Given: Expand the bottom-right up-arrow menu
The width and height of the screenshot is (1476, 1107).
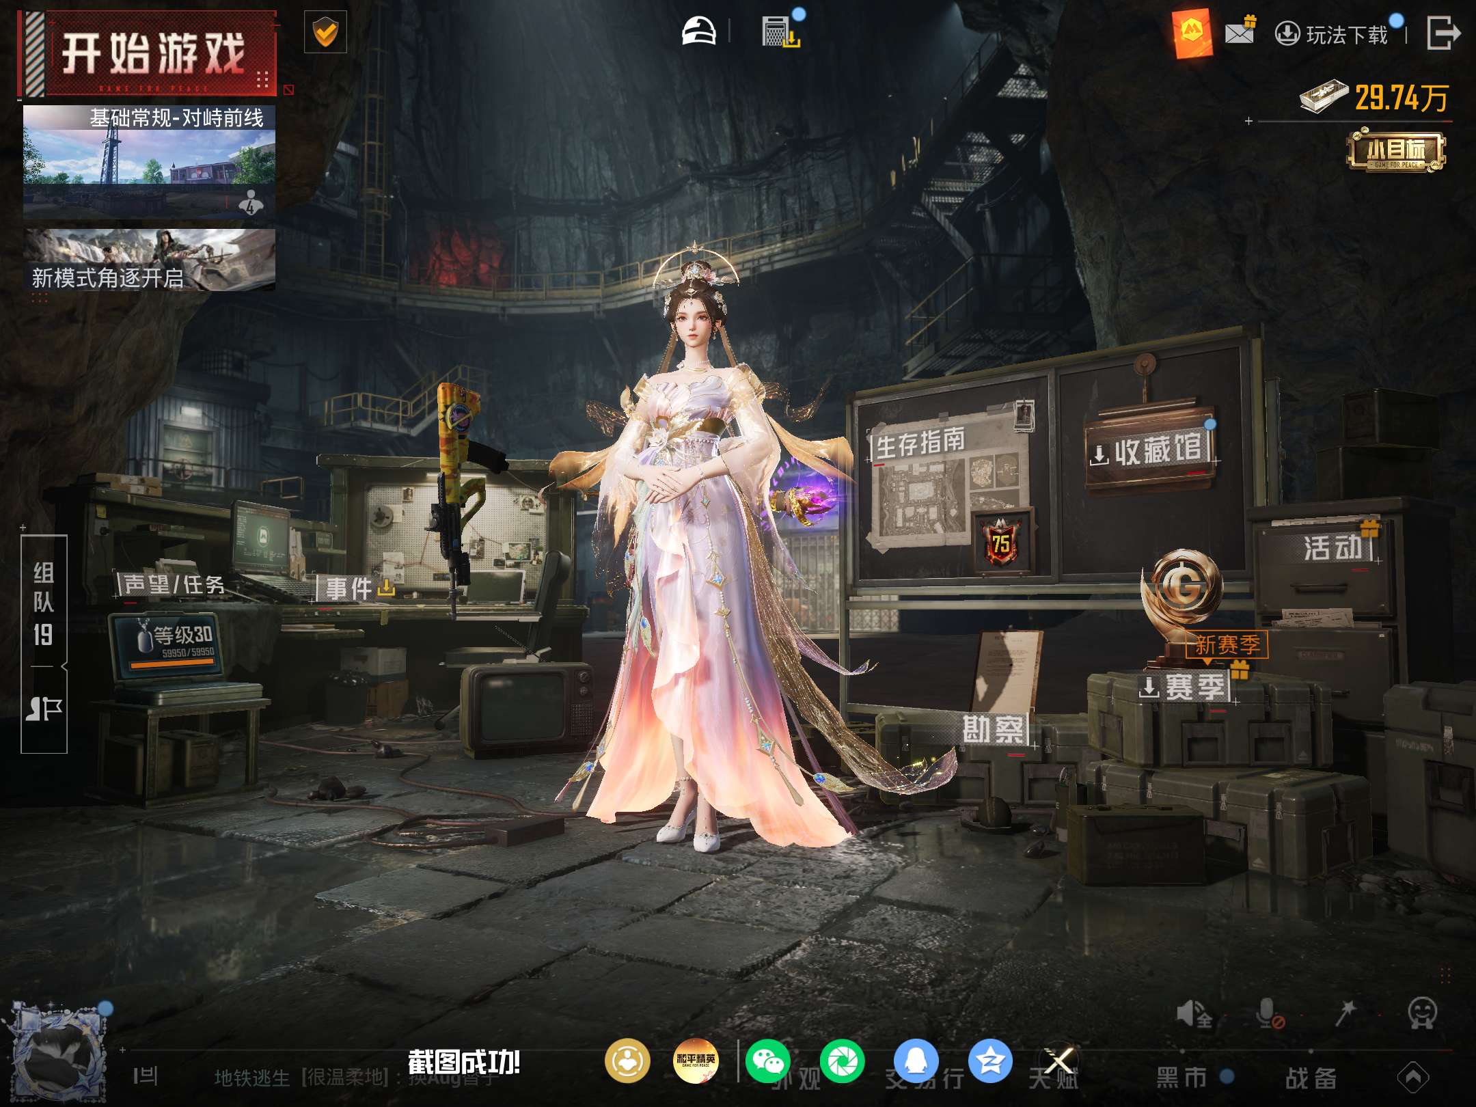Looking at the screenshot, I should [1413, 1078].
